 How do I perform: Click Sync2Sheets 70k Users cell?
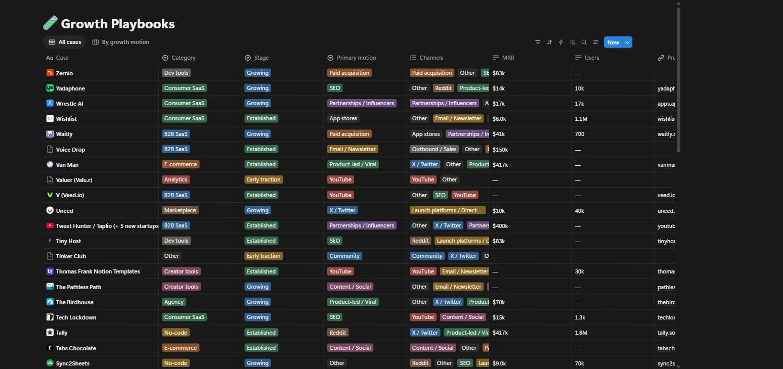point(613,363)
